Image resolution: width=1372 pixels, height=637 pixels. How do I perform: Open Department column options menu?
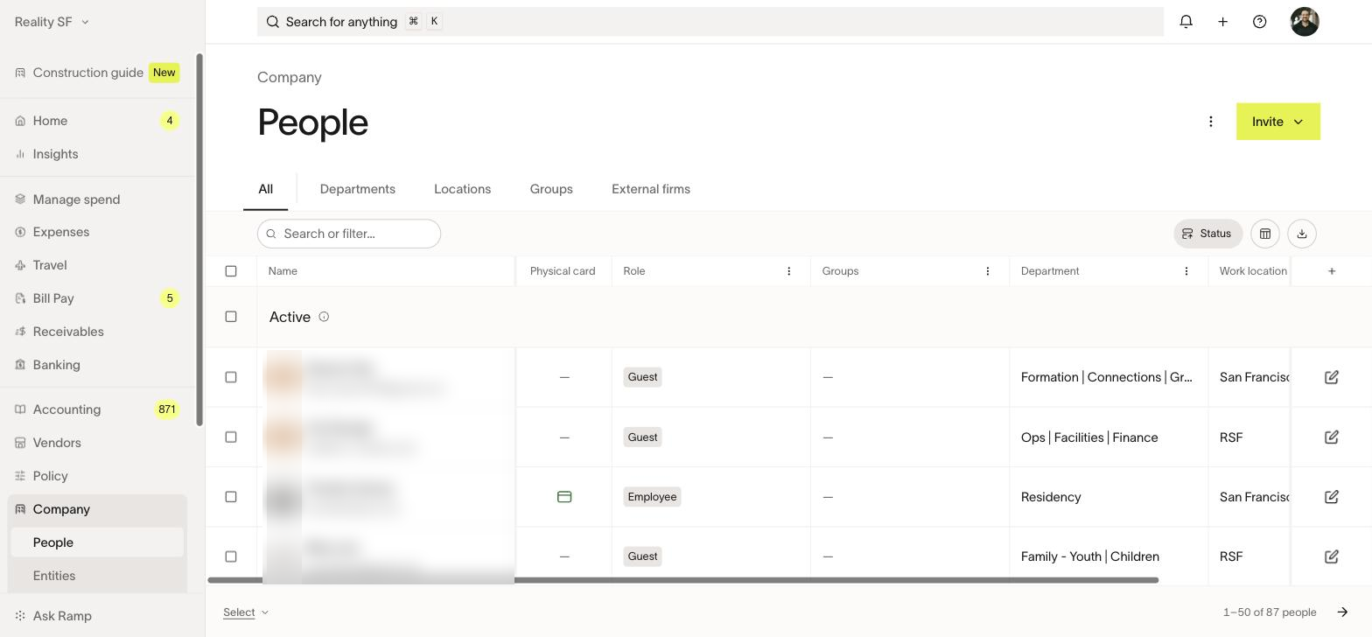[1186, 271]
